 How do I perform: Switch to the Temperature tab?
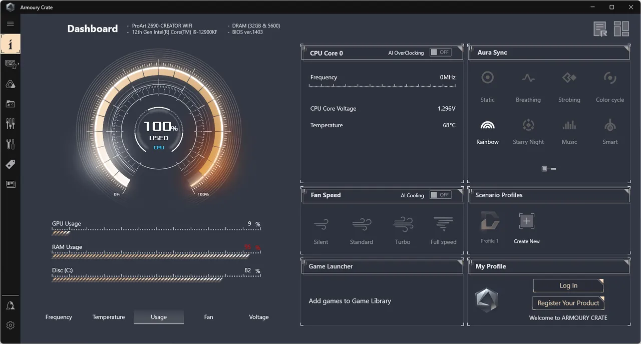click(109, 317)
